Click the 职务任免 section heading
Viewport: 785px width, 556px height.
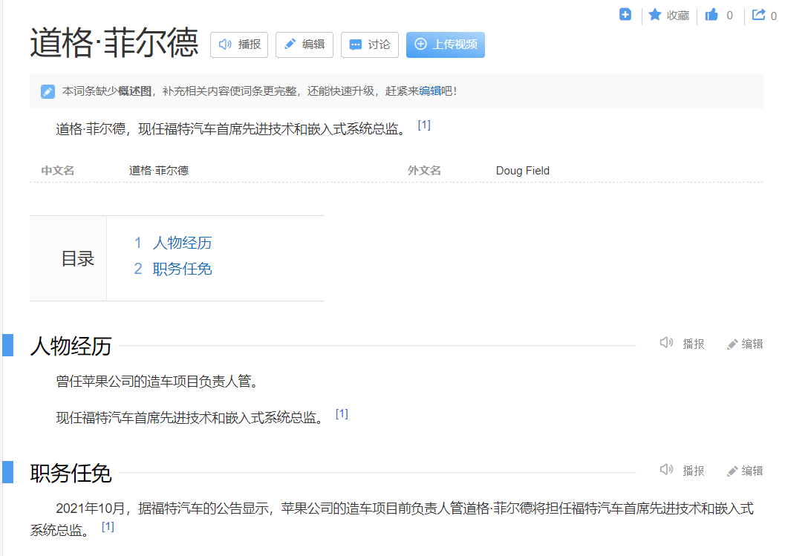point(71,474)
